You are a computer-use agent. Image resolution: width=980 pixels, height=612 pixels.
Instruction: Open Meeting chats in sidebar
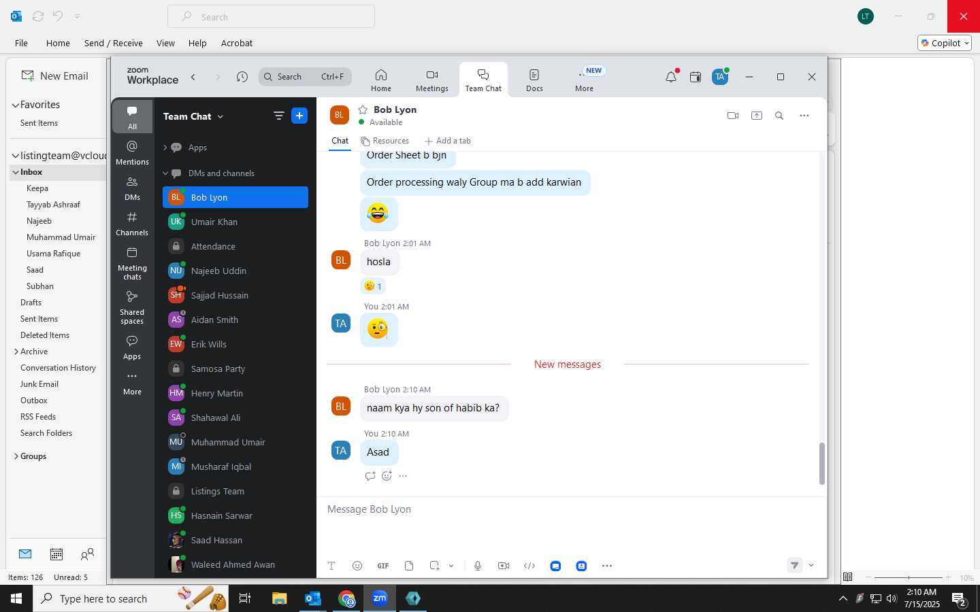point(132,263)
